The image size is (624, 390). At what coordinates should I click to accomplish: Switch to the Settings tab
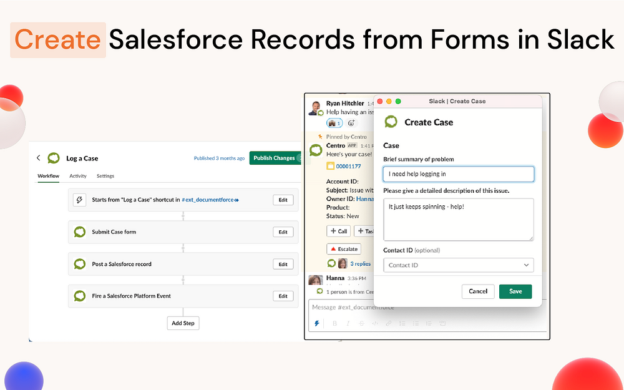(x=105, y=176)
